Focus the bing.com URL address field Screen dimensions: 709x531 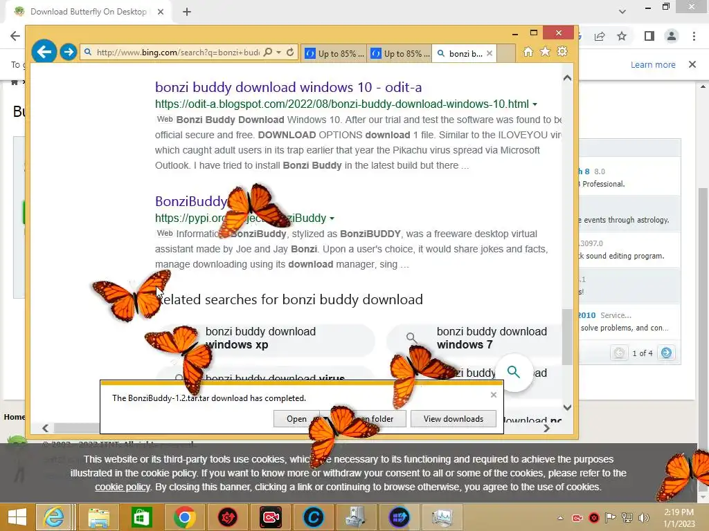(x=177, y=53)
